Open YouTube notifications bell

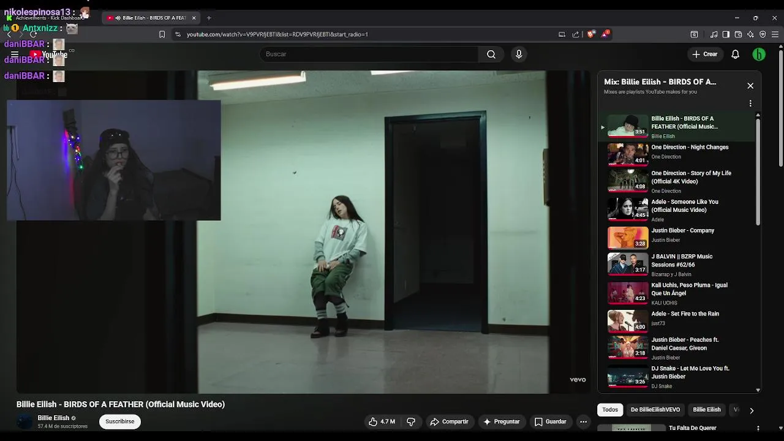[736, 54]
